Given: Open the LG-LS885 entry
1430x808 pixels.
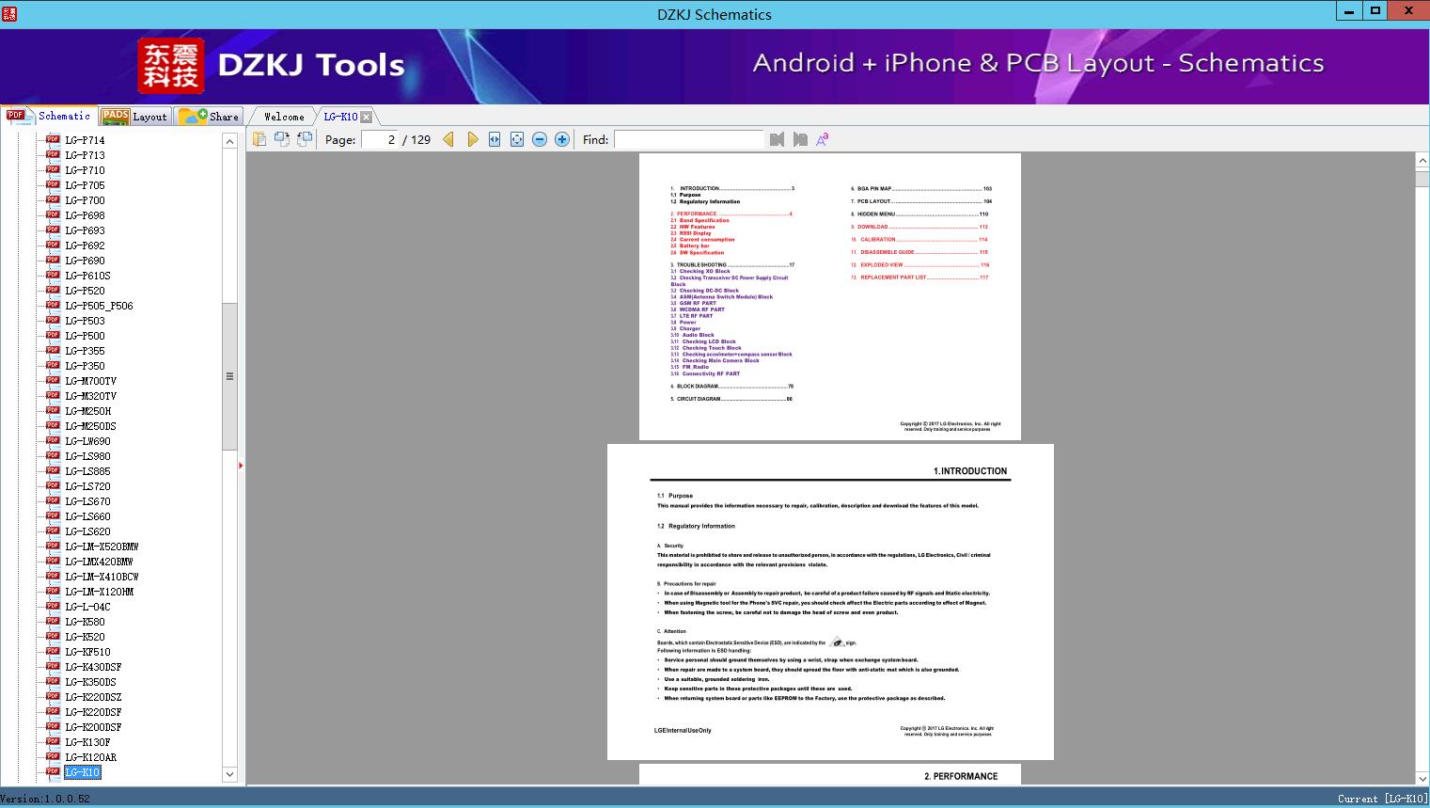Looking at the screenshot, I should (x=87, y=471).
